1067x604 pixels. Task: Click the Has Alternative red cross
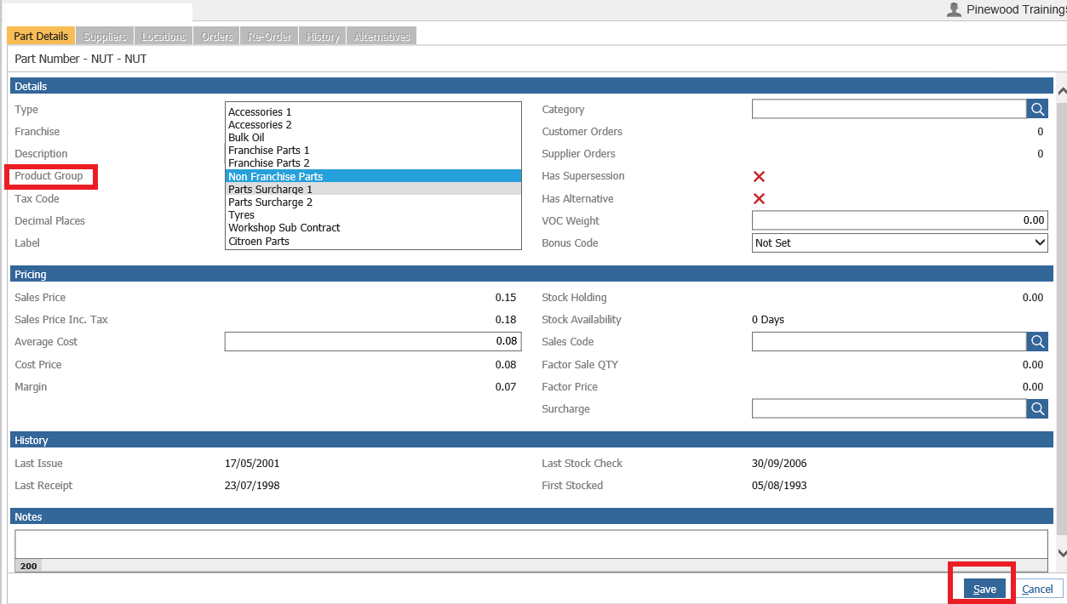coord(760,198)
